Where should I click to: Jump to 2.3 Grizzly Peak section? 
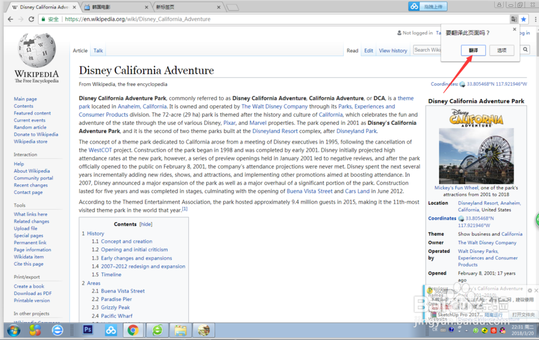[115, 307]
